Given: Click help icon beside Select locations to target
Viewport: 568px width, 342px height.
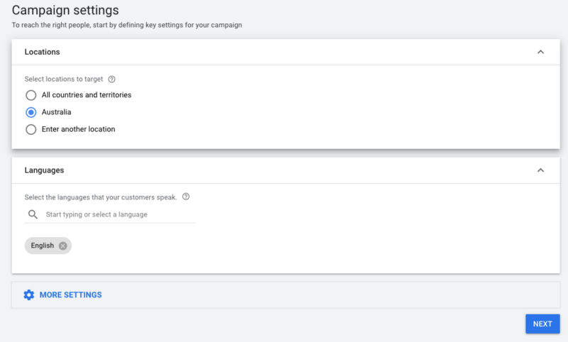Looking at the screenshot, I should (x=111, y=79).
